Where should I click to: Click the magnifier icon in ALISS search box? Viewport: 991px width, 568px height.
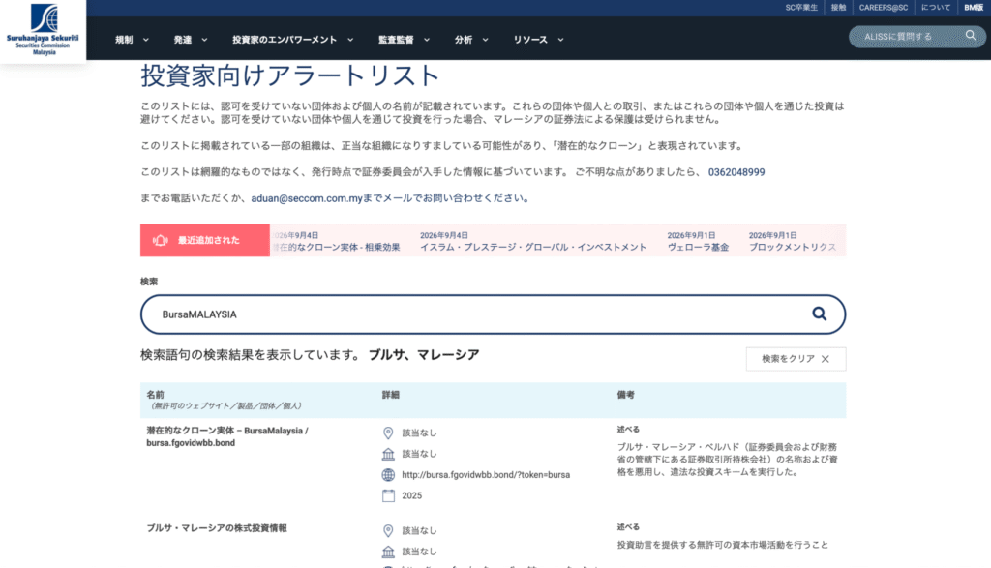click(970, 36)
